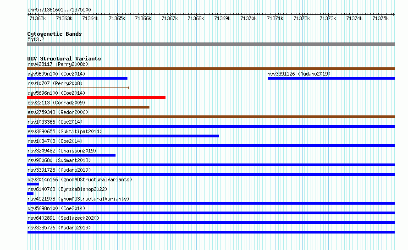This screenshot has height=250, width=408.
Task: Open the nsv3385776 (Audano2019) label
Action: coord(59,228)
